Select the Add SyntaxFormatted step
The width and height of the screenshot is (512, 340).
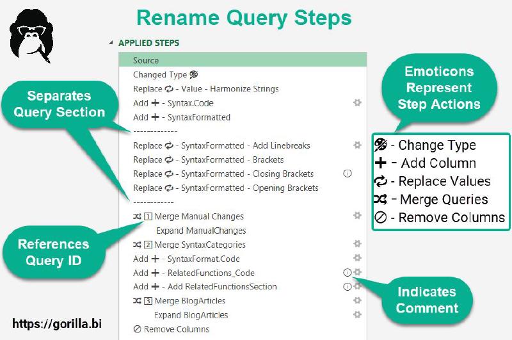[x=243, y=117]
